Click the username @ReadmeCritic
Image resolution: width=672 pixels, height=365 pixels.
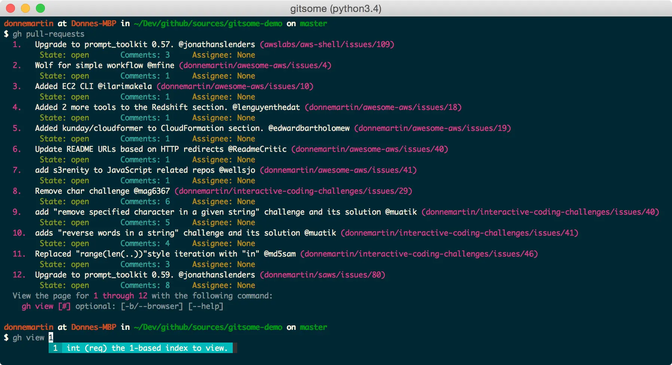tap(257, 149)
